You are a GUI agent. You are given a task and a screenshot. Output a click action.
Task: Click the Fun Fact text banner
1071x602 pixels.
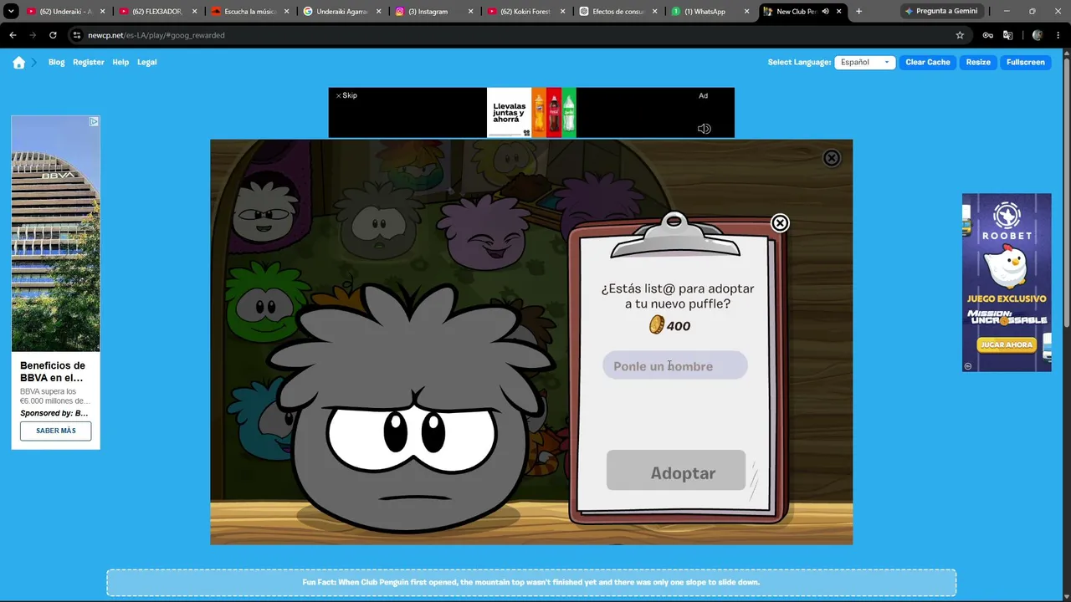[x=531, y=583]
